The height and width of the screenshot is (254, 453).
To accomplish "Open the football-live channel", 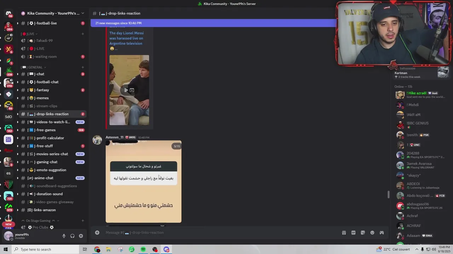I will coord(52,23).
